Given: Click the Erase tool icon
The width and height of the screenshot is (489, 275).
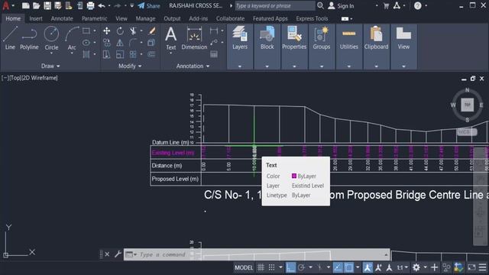Looking at the screenshot, I should (152, 31).
